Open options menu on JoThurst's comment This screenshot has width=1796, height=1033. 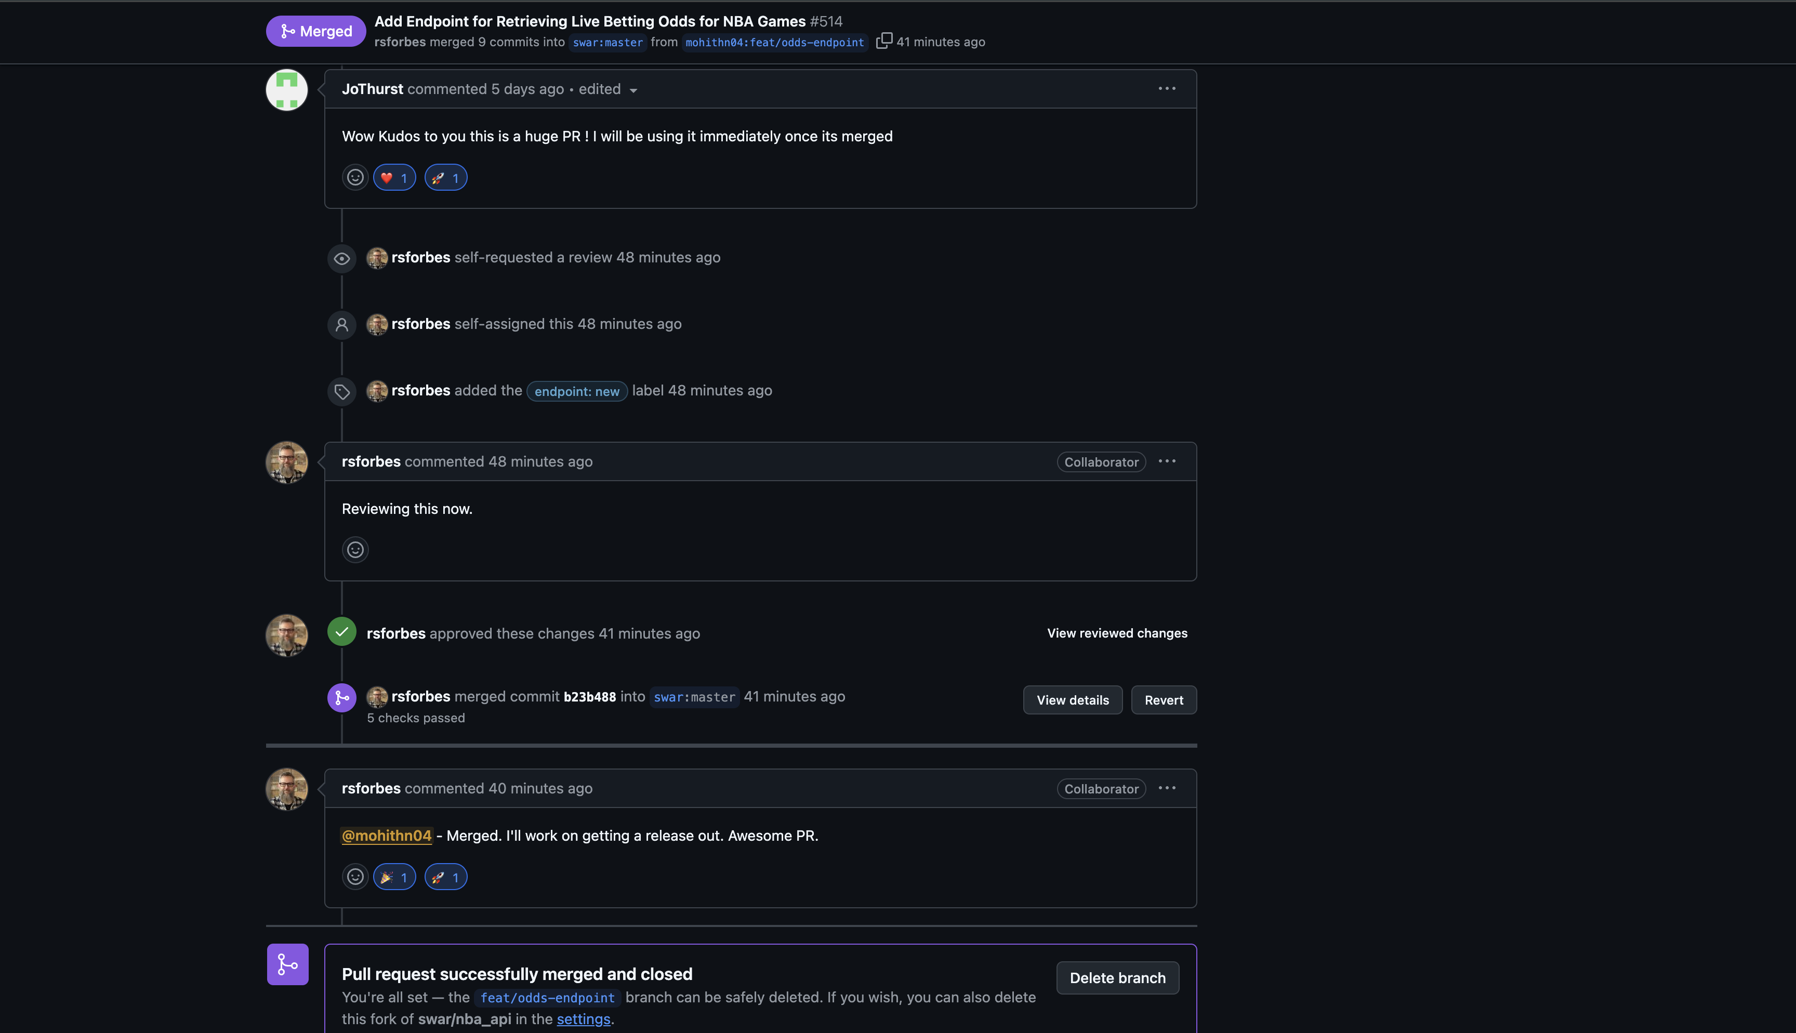(x=1167, y=89)
